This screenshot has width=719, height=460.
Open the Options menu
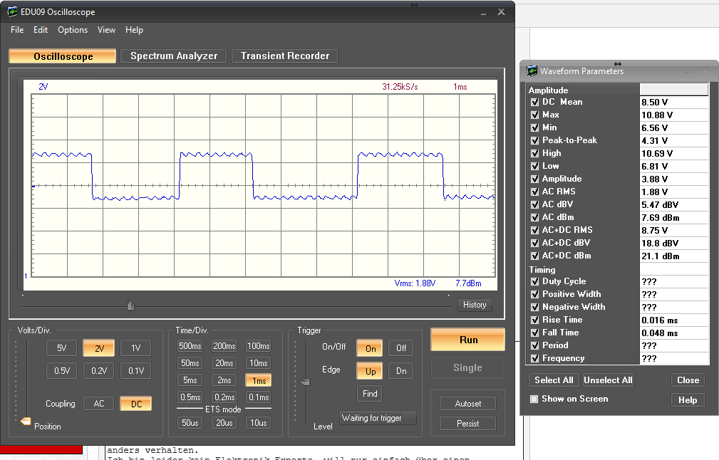73,30
